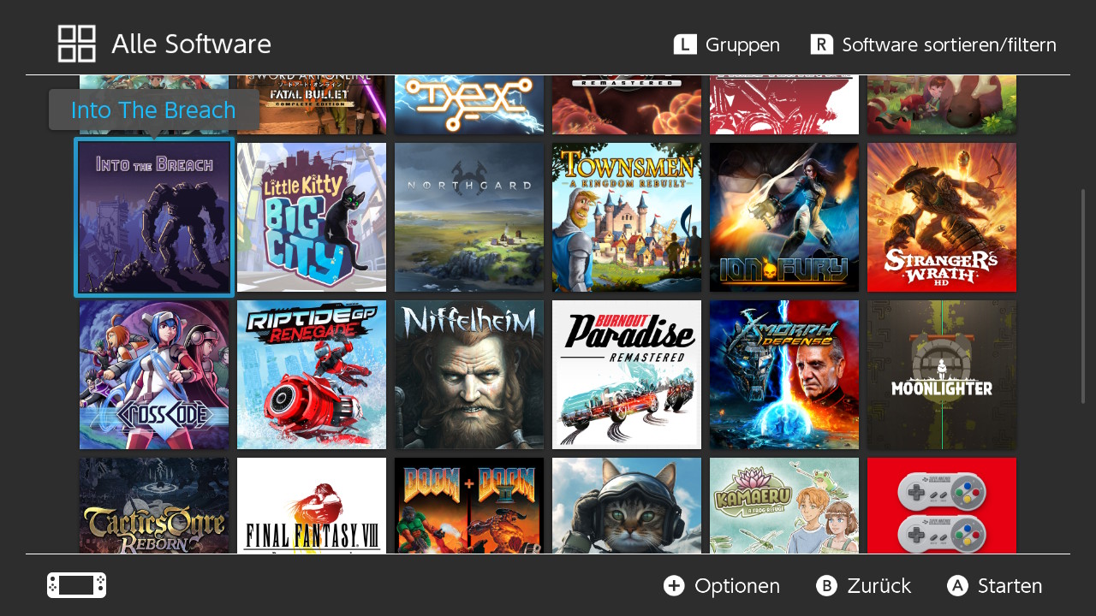
Task: Start the game with Starten
Action: click(x=1010, y=586)
